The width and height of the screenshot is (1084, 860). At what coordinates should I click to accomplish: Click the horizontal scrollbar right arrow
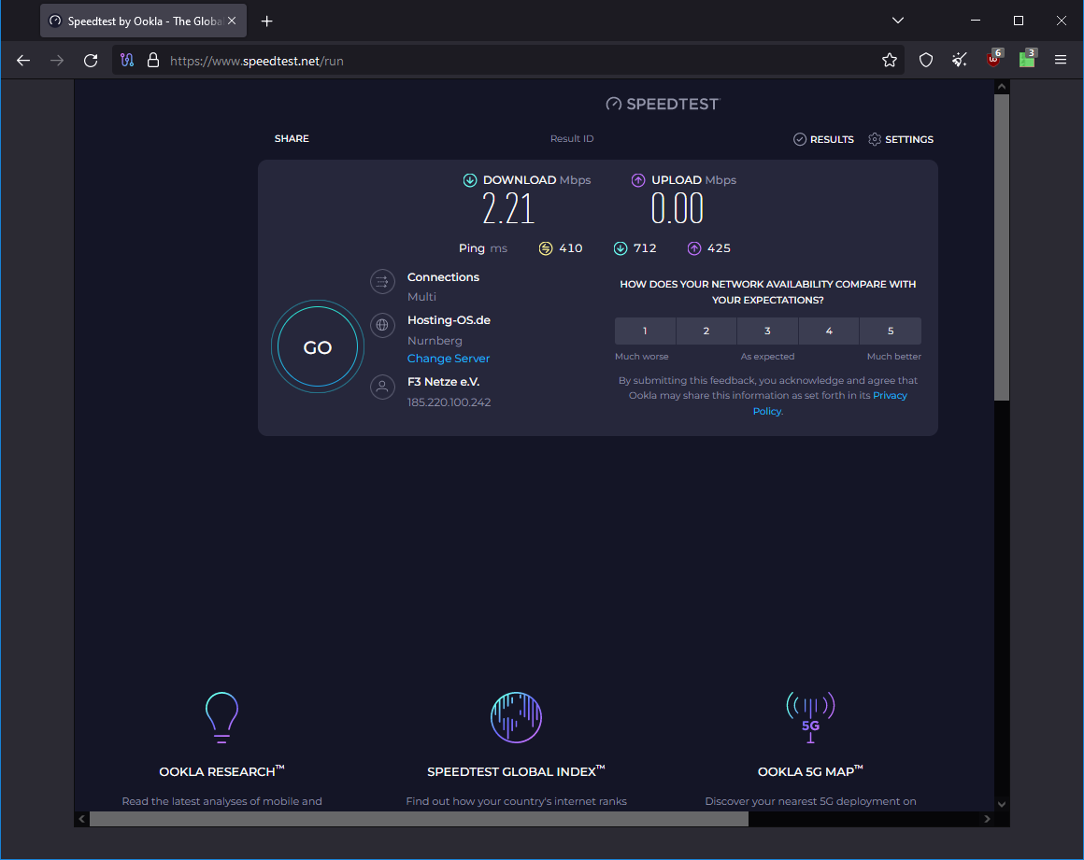[987, 819]
